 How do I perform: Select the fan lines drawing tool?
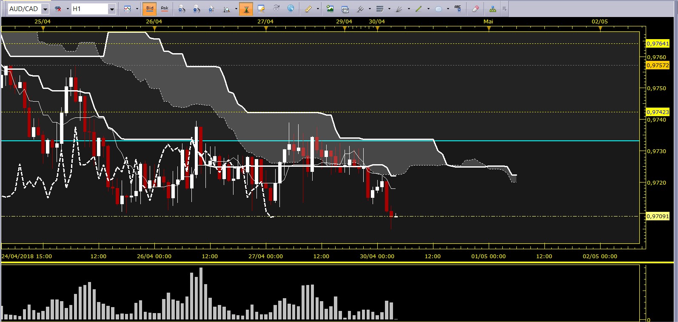[399, 9]
